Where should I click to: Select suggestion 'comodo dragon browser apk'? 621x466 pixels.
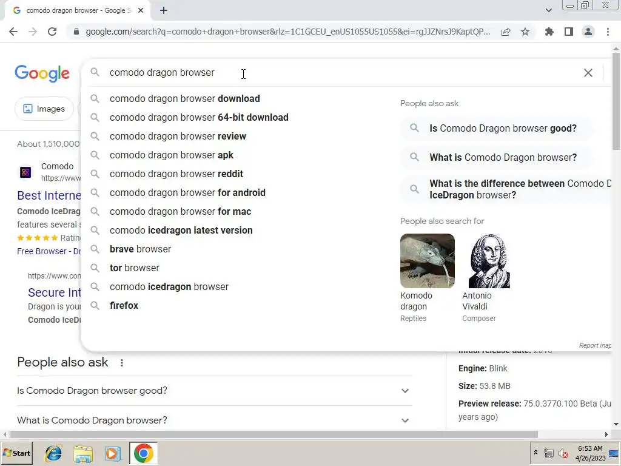[x=172, y=155]
